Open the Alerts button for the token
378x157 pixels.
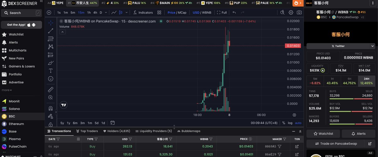pos(358,134)
